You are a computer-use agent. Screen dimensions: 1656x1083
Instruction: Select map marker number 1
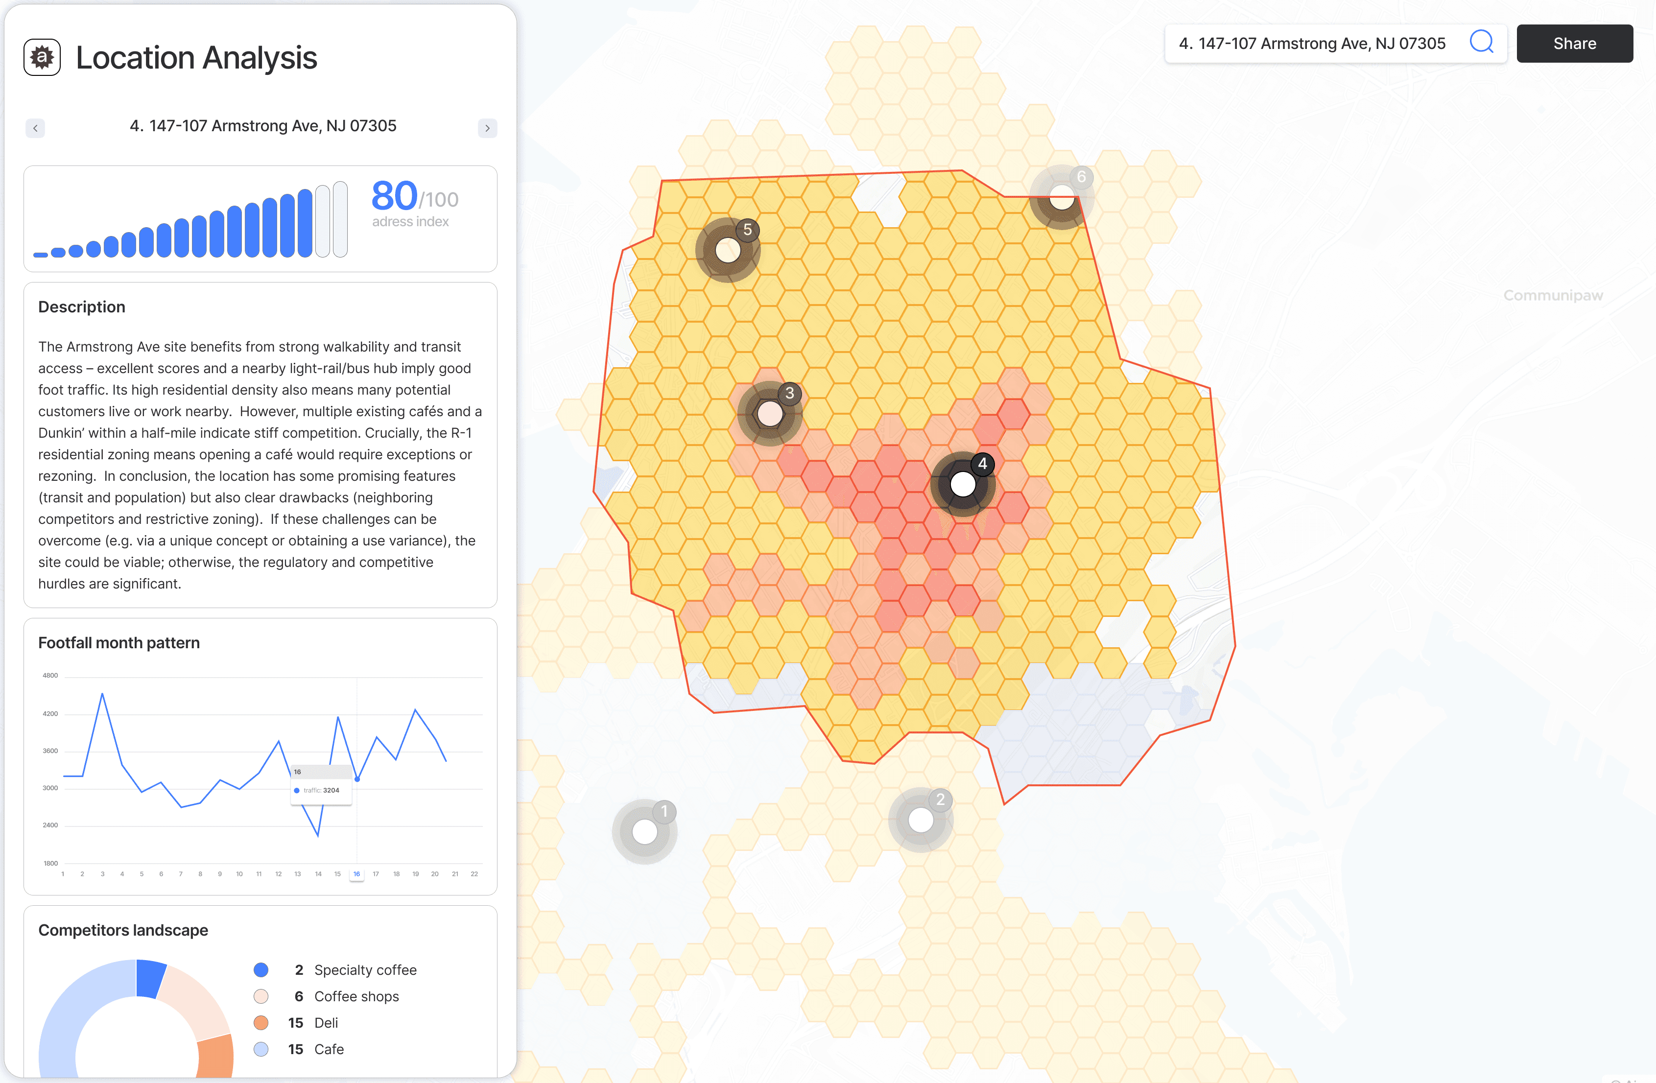click(x=644, y=831)
